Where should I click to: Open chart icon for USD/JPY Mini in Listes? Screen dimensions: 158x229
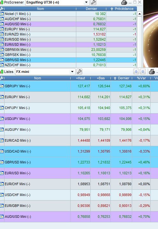pyautogui.click(x=2, y=119)
